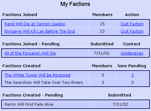Click the Factions Joined section header

click(20, 15)
